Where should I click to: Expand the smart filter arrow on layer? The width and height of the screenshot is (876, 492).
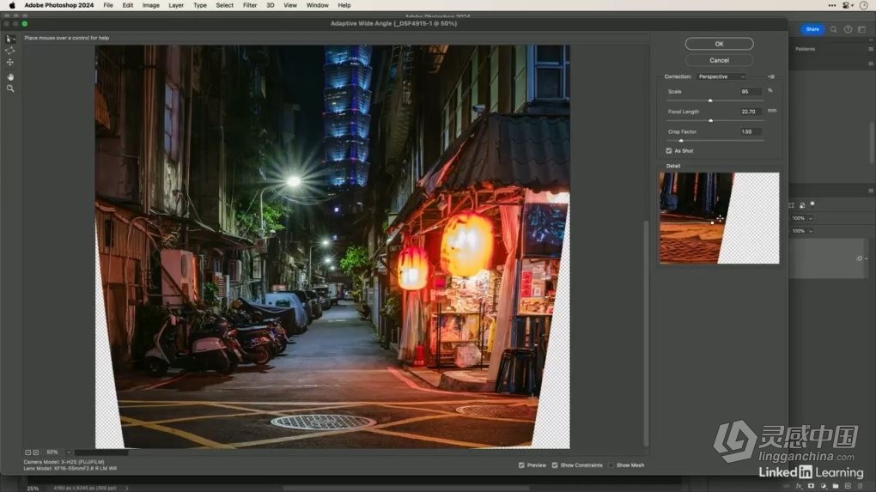(867, 258)
